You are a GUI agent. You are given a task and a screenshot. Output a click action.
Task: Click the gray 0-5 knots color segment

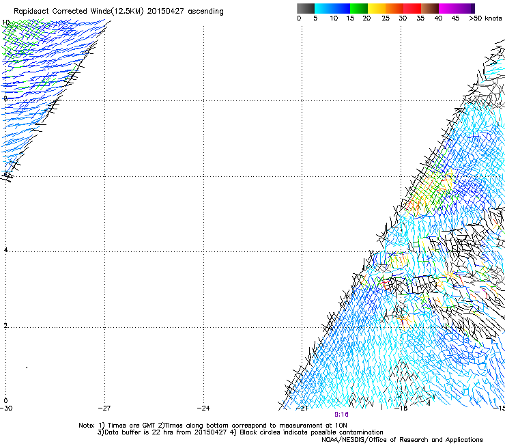[x=306, y=8]
